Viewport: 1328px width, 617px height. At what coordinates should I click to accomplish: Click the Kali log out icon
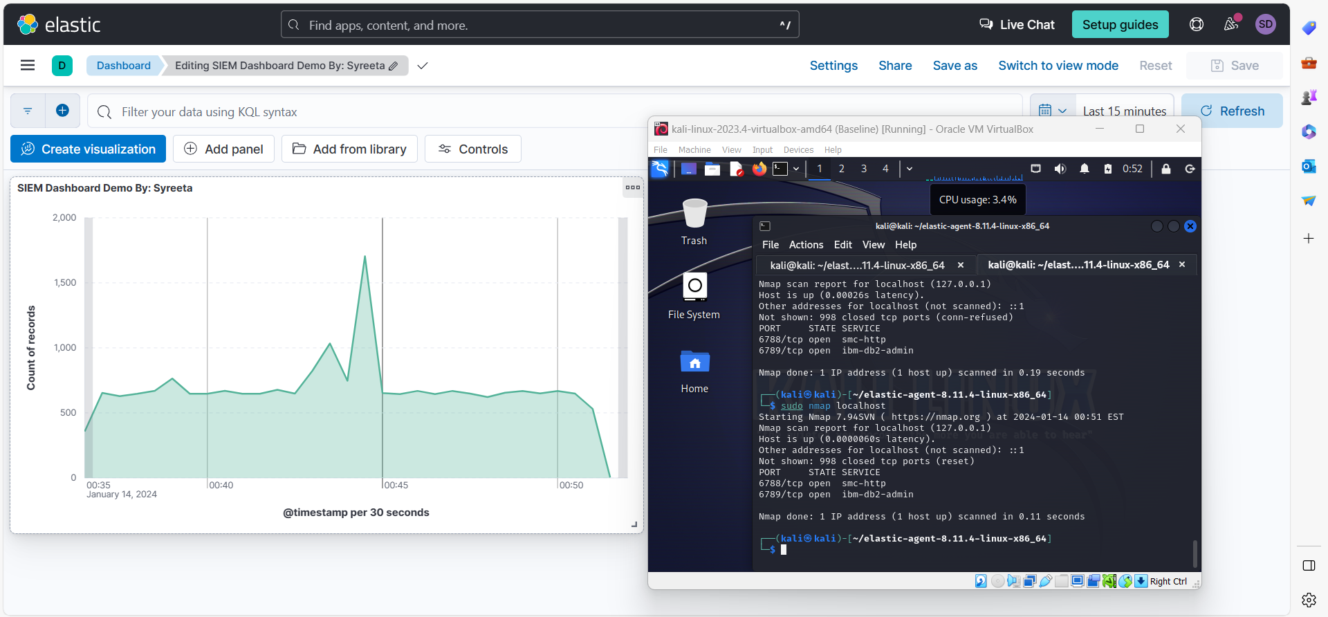[x=1190, y=169]
